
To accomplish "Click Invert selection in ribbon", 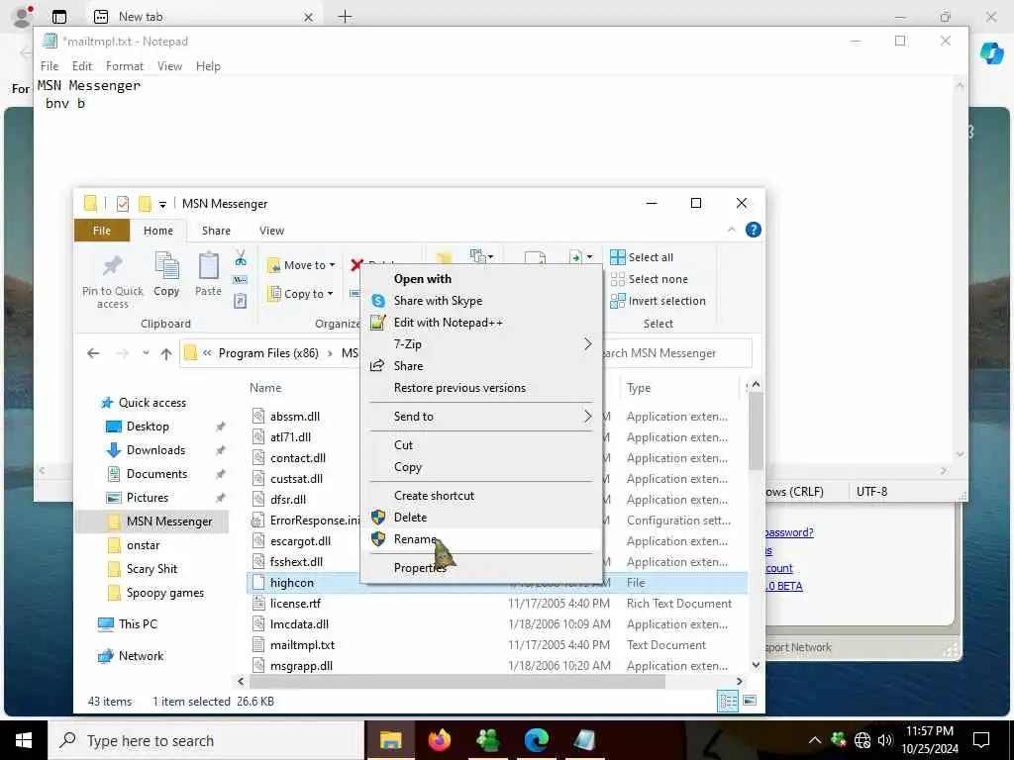I will tap(659, 301).
